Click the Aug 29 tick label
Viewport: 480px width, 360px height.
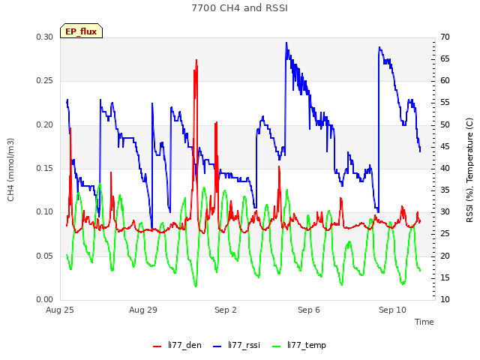pos(143,310)
